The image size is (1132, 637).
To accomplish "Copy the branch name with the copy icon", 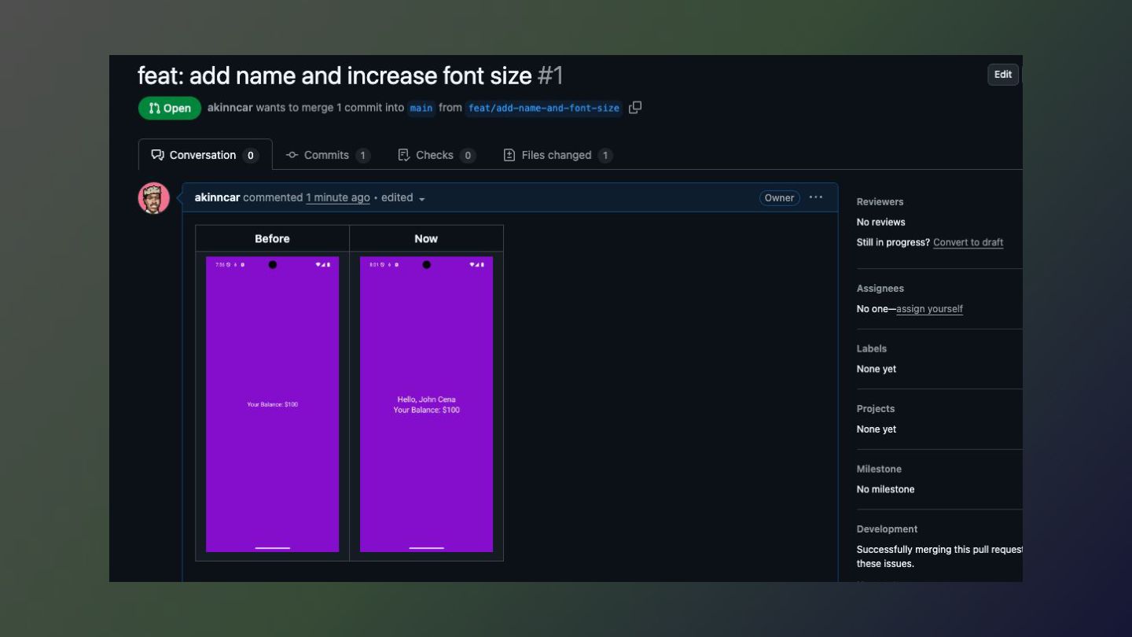I will pyautogui.click(x=635, y=108).
